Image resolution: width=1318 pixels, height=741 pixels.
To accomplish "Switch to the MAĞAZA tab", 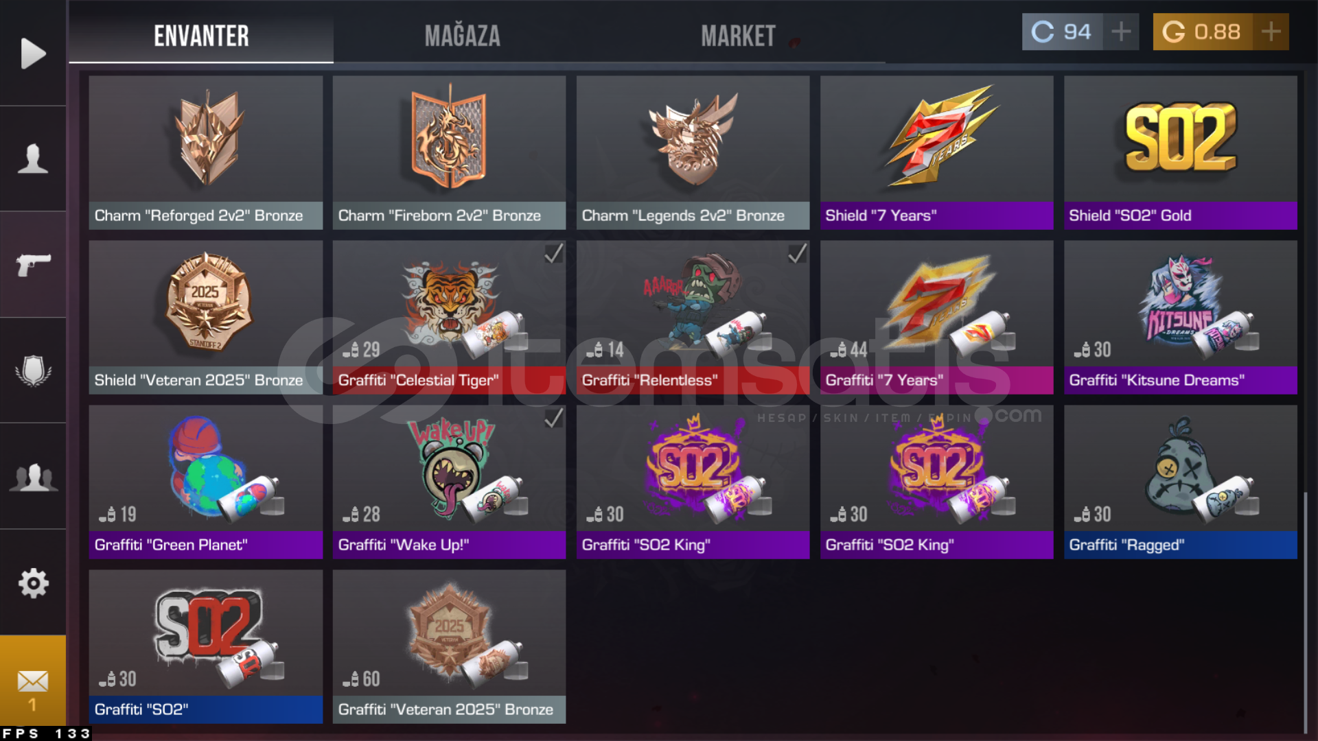I will (462, 36).
